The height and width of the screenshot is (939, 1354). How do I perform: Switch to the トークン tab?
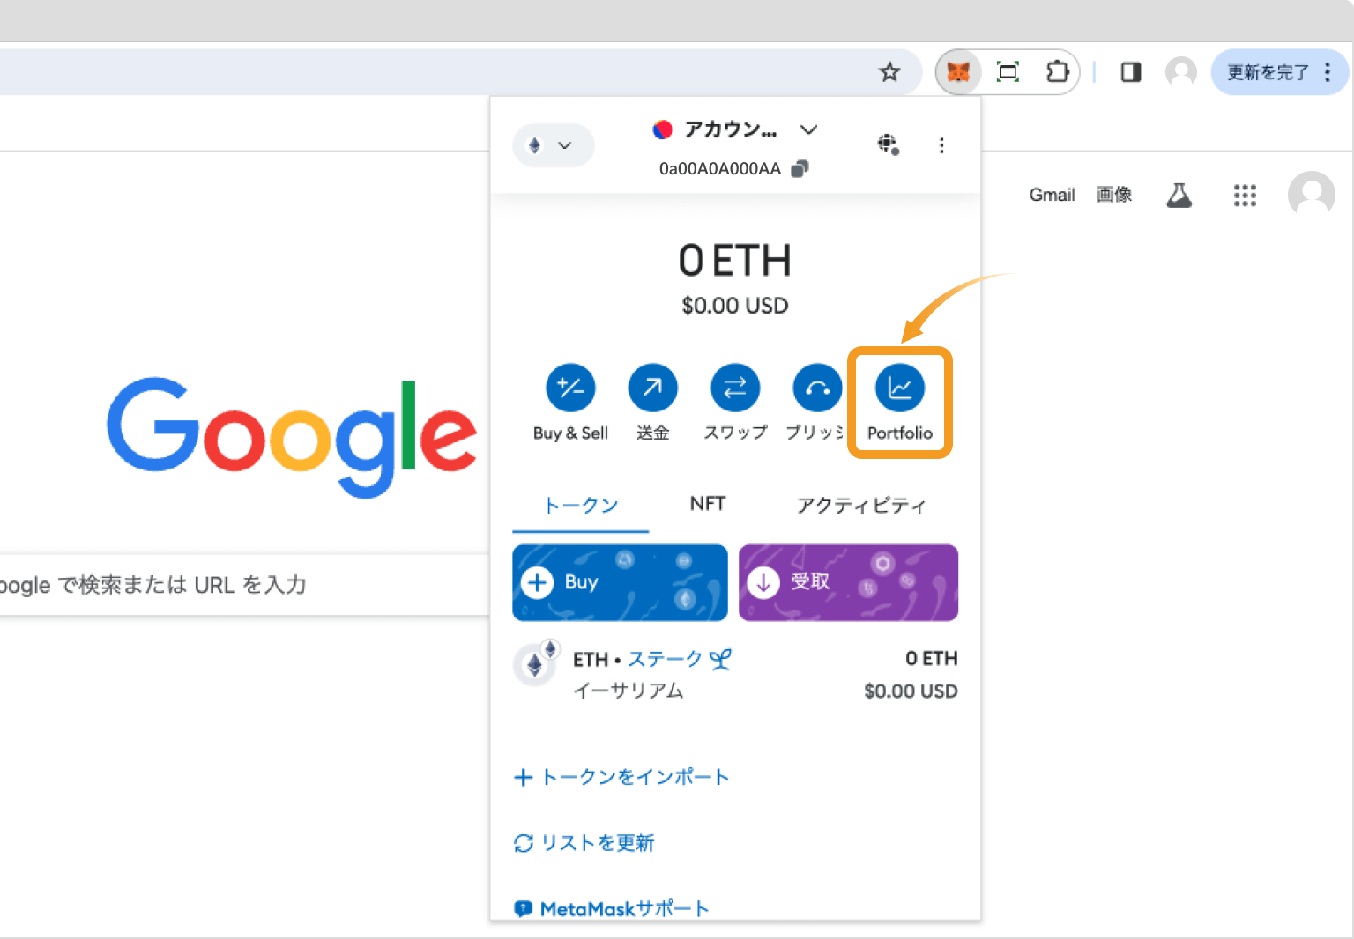click(581, 506)
